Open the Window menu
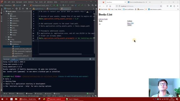 pyautogui.click(x=50, y=2)
